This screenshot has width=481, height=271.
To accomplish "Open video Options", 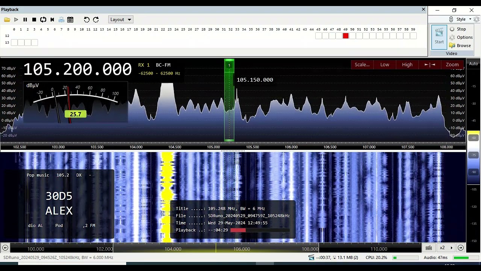I will coord(461,37).
